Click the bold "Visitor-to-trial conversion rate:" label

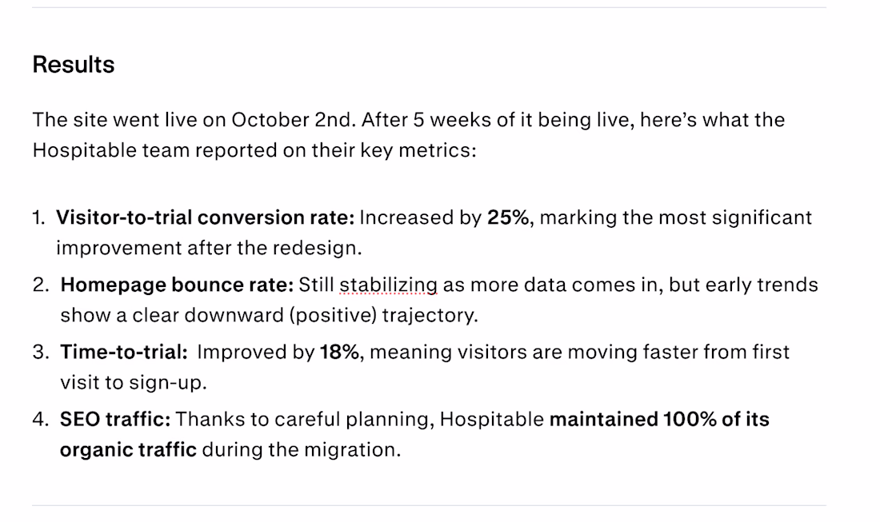coord(205,218)
